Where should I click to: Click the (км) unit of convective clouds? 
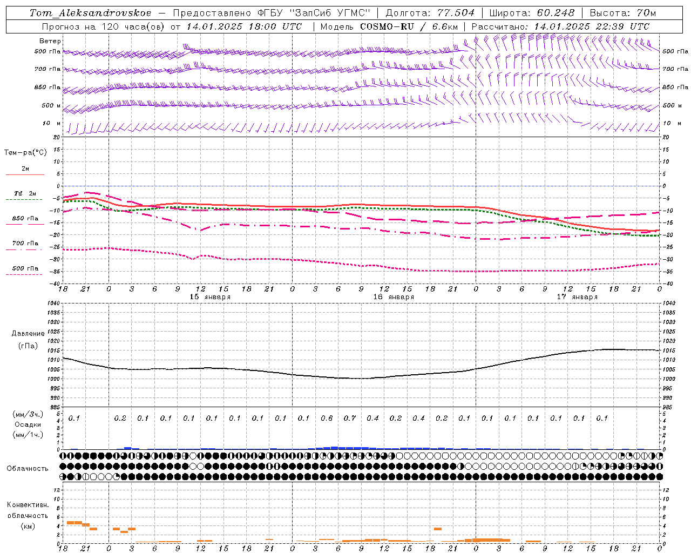28,526
